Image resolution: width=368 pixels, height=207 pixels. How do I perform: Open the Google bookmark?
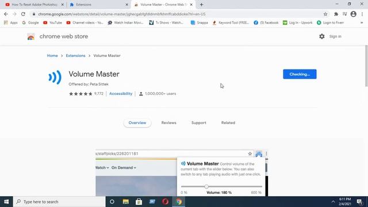point(30,22)
